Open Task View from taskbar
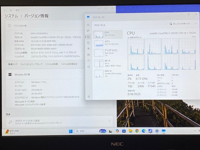 click(110, 131)
